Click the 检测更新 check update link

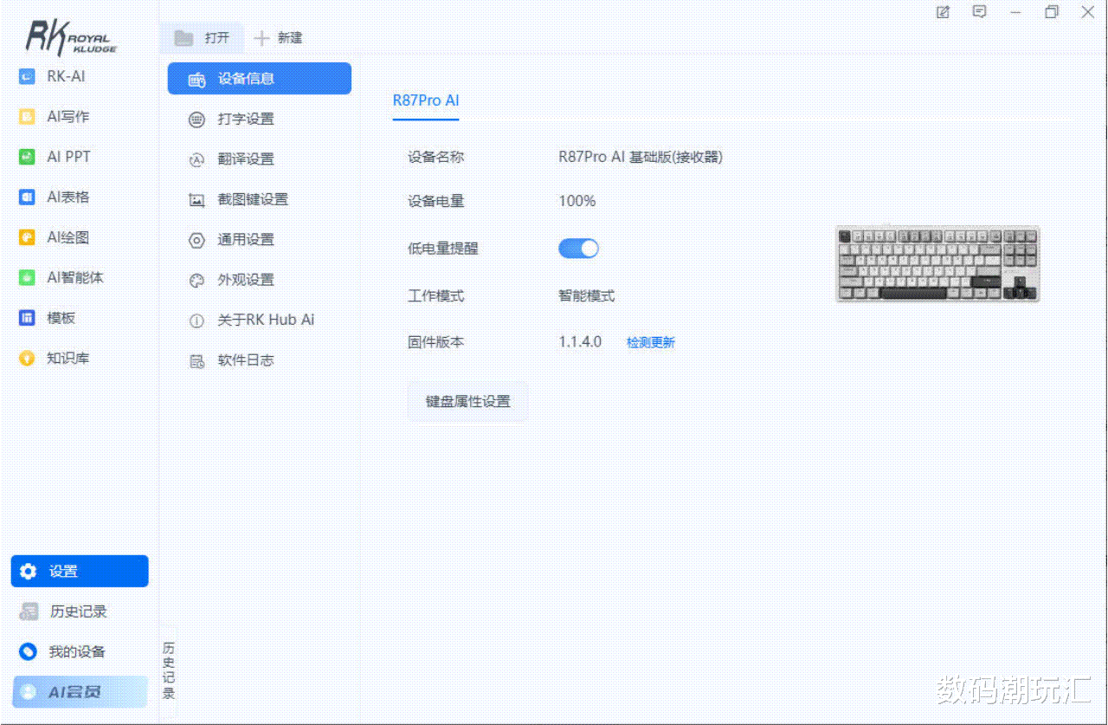click(x=651, y=343)
